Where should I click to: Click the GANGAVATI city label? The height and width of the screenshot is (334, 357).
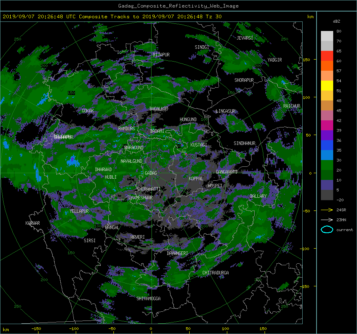point(226,172)
